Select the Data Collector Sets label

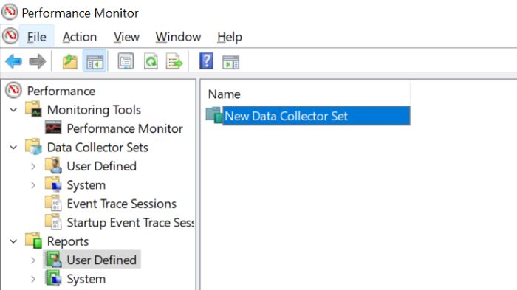pyautogui.click(x=97, y=148)
